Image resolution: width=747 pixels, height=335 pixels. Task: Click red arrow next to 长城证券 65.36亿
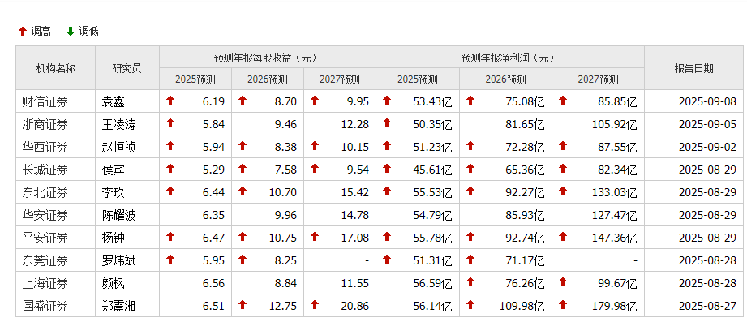(x=470, y=169)
